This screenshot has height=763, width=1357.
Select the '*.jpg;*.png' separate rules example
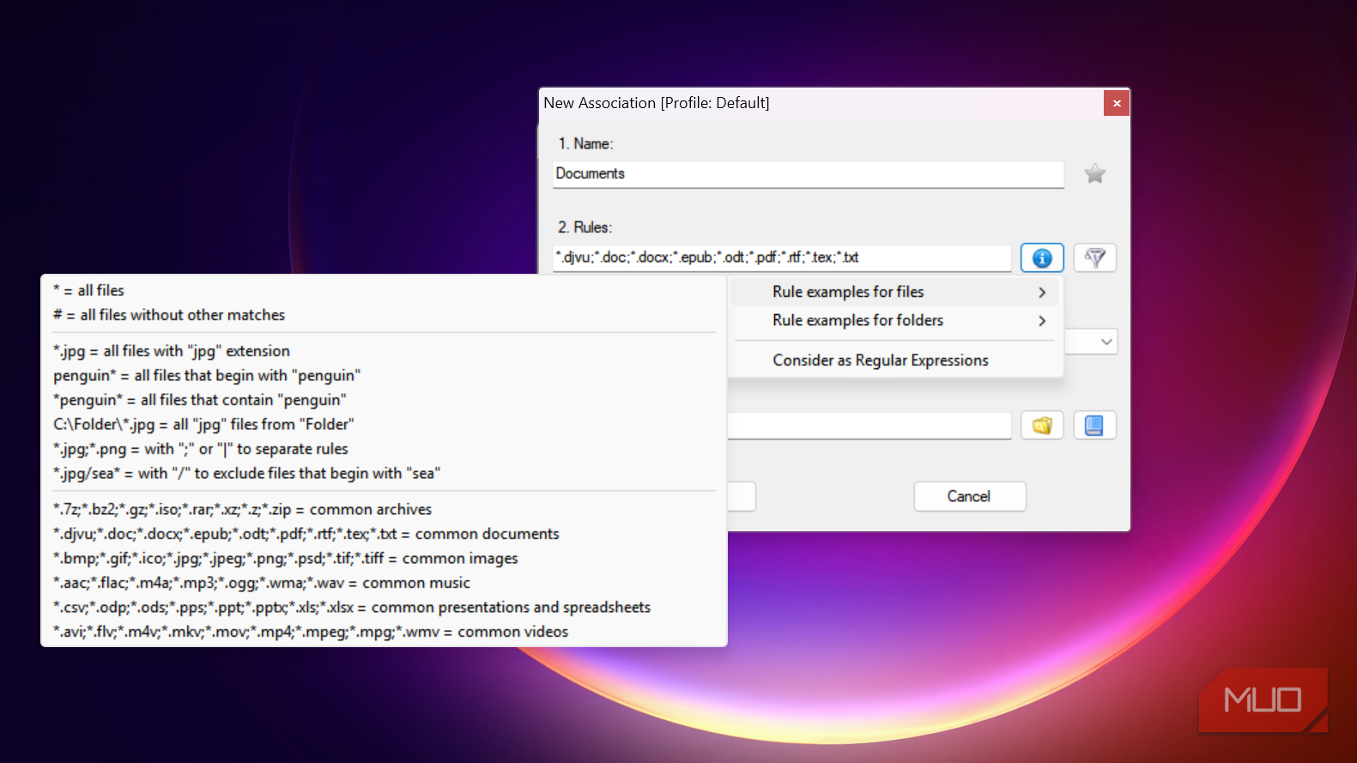[384, 449]
